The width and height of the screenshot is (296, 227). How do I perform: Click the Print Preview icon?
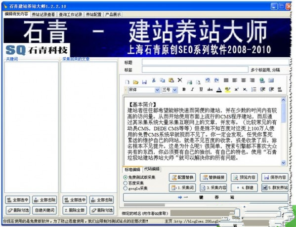tap(198, 82)
